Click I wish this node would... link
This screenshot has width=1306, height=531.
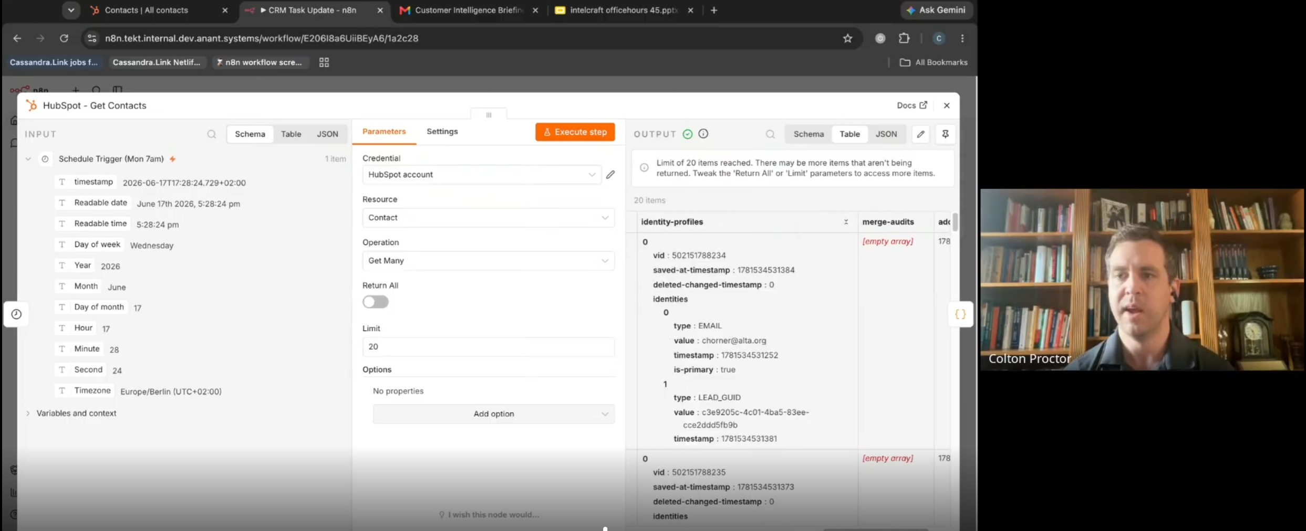(x=489, y=515)
